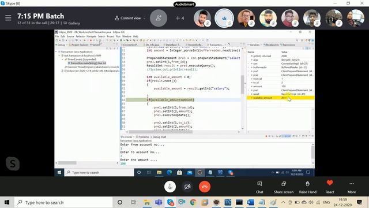
Task: Collapse the Thread [main] (Suspended) node
Action: [x=63, y=60]
